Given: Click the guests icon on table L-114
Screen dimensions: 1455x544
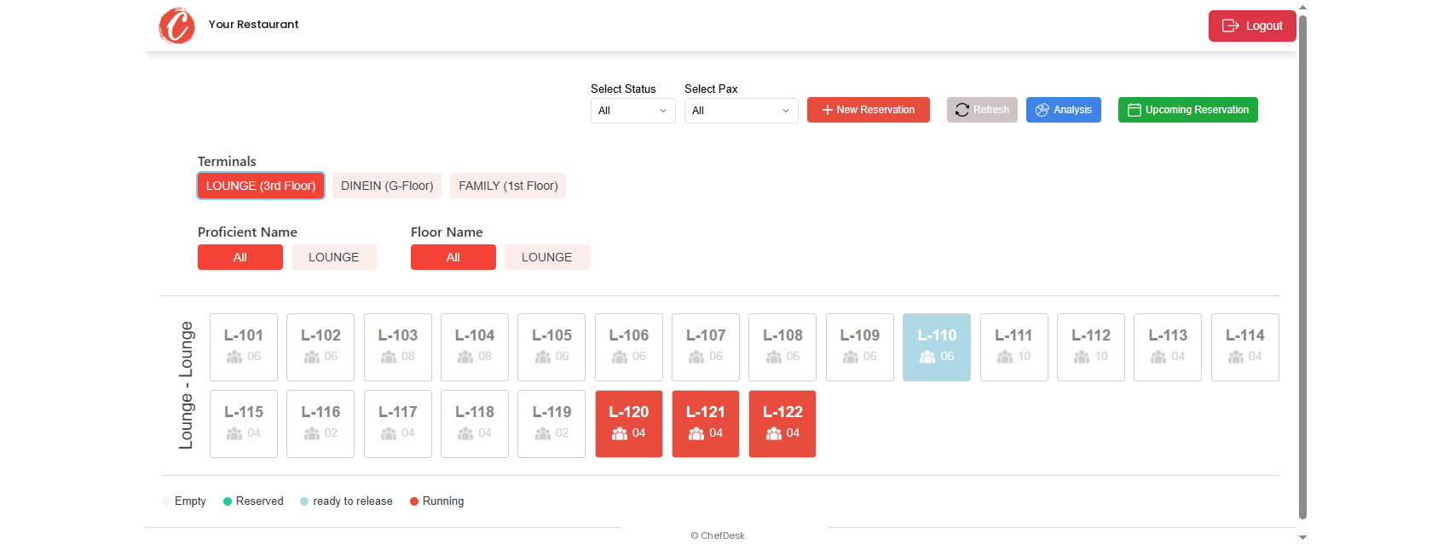Looking at the screenshot, I should coord(1236,357).
